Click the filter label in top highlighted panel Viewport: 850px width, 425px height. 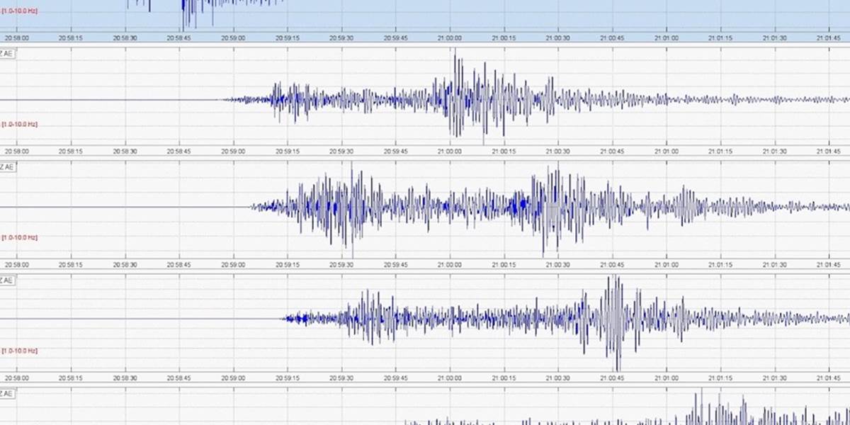coord(20,11)
